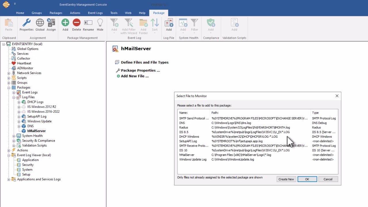
Task: Select ADMonitor tree node
Action: tap(25, 68)
